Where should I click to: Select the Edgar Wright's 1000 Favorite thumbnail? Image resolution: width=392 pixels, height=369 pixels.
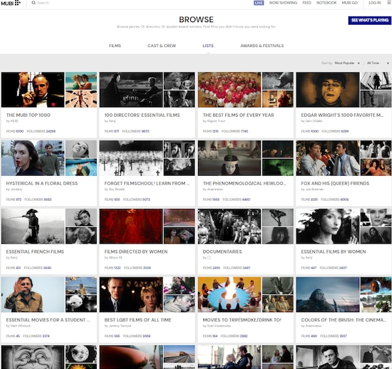(327, 89)
